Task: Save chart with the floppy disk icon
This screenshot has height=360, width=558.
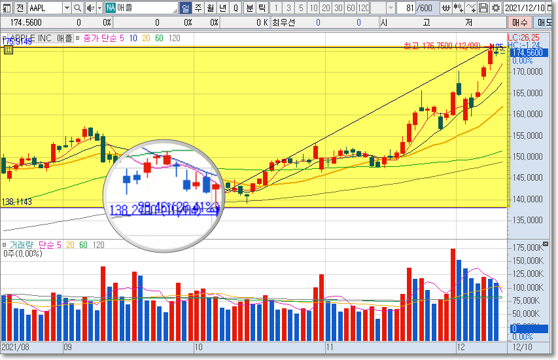Action: 483,7
